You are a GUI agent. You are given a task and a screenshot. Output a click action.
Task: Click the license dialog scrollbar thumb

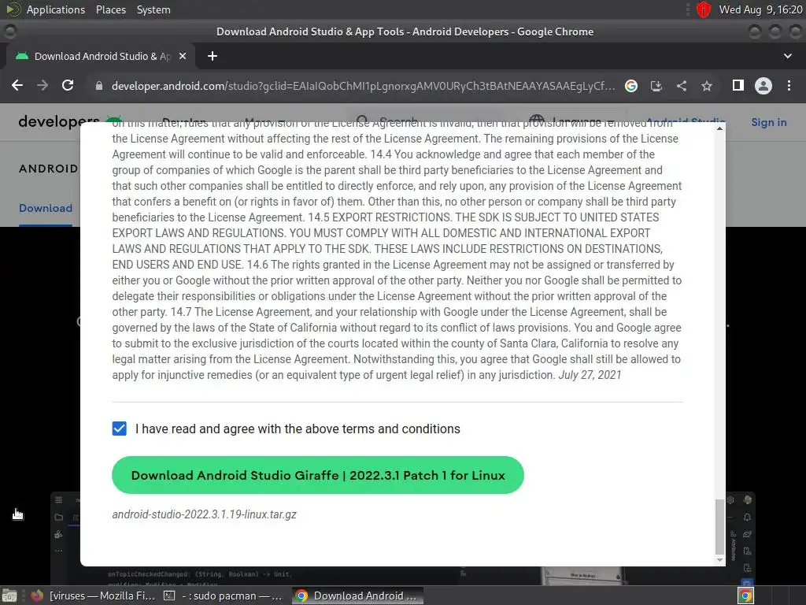[x=719, y=525]
